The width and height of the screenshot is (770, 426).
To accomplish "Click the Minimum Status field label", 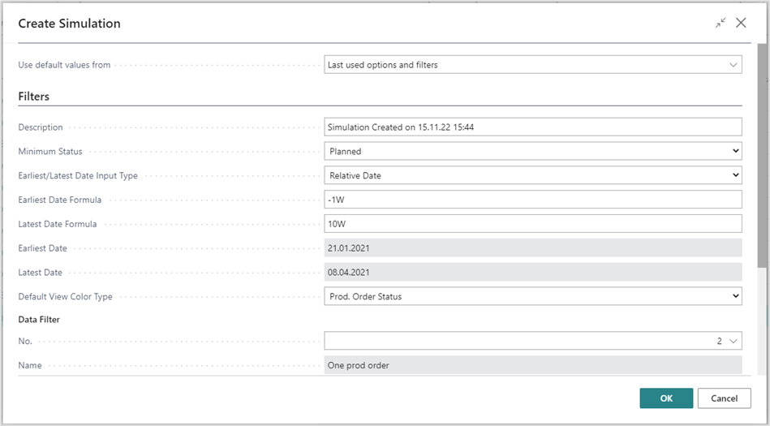I will coord(50,152).
